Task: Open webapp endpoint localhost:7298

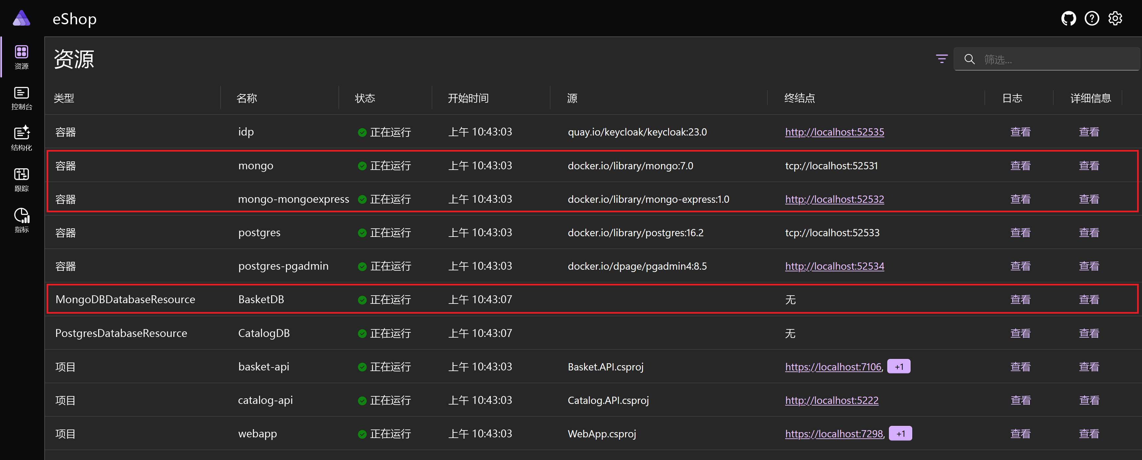Action: click(x=834, y=434)
